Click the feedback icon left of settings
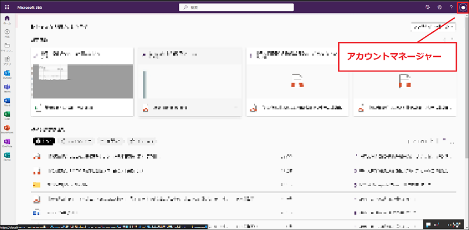The width and height of the screenshot is (469, 230). click(427, 7)
